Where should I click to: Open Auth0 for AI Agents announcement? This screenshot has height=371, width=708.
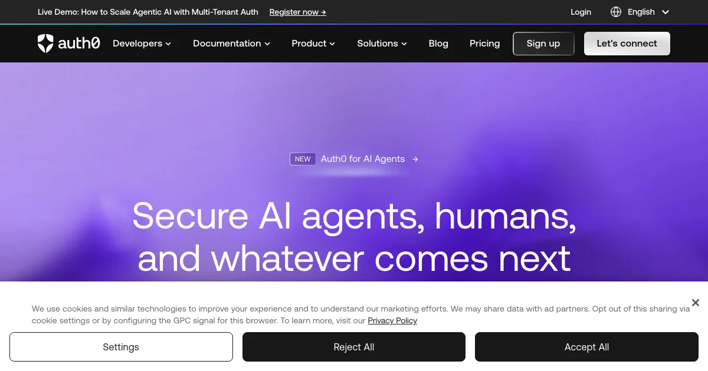[363, 159]
